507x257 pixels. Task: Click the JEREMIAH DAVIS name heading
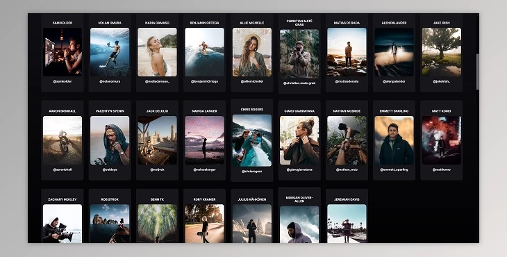347,199
